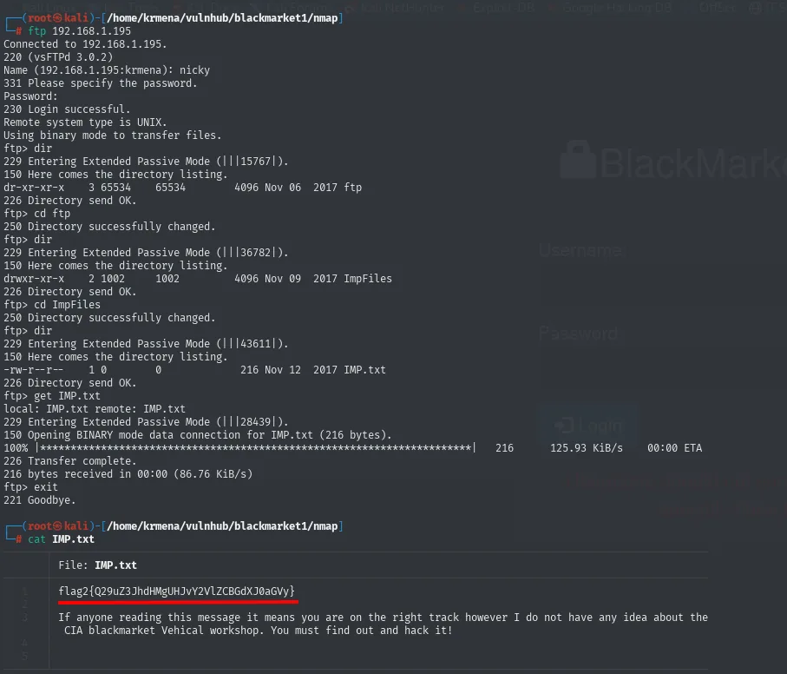Click the Passive Mode line with port 28439
The height and width of the screenshot is (674, 787).
[146, 423]
